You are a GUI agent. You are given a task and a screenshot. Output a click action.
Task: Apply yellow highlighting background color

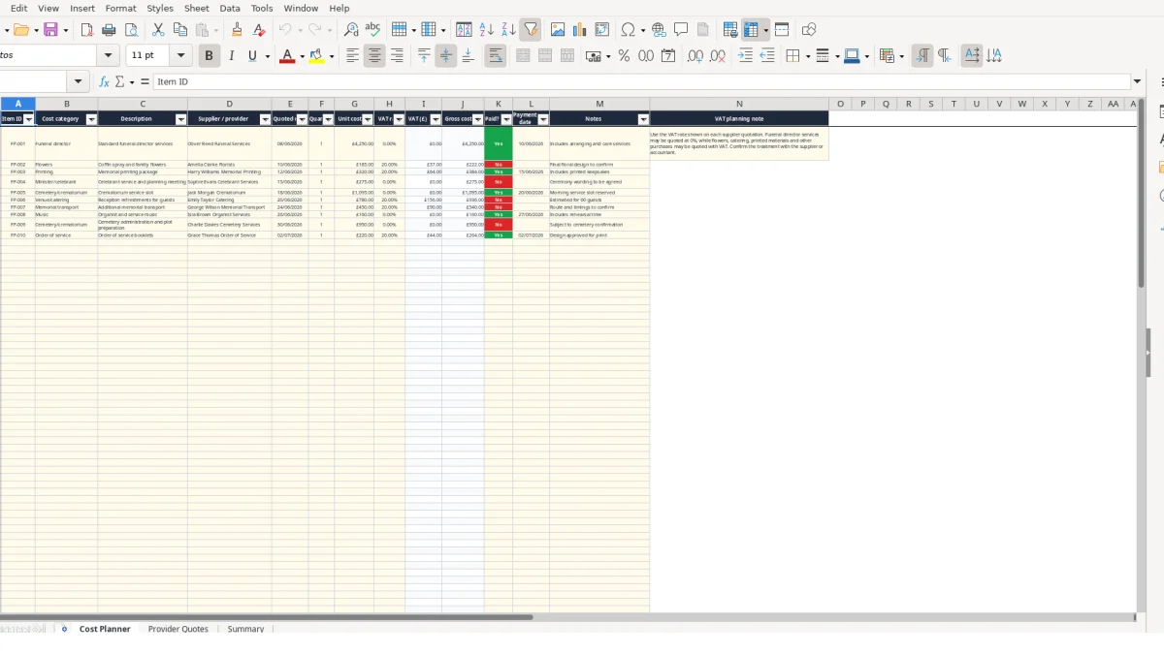tap(316, 56)
